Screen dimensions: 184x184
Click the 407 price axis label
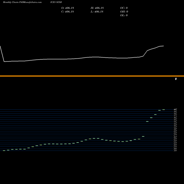(176, 109)
